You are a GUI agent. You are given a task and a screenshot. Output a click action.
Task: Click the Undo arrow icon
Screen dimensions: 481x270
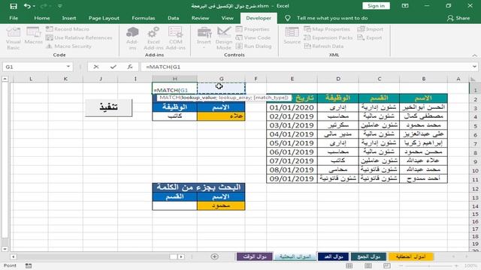tap(27, 6)
